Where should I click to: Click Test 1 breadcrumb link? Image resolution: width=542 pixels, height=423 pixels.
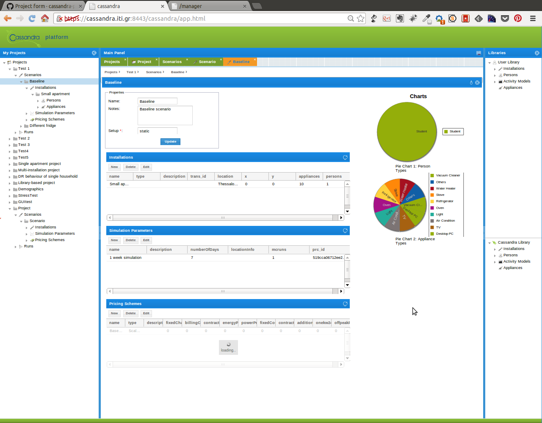tap(131, 72)
